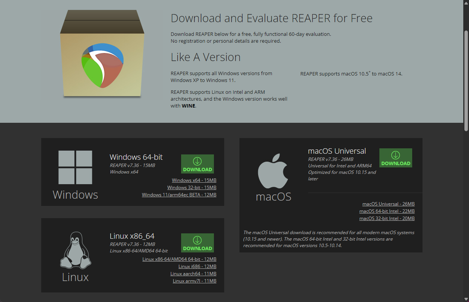Open the Linux i686 - 12MB link
This screenshot has width=469, height=302.
(198, 267)
